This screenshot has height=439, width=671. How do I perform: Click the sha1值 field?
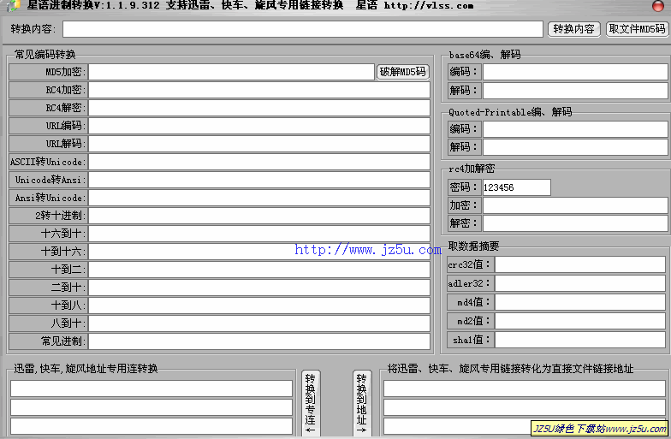click(x=580, y=340)
